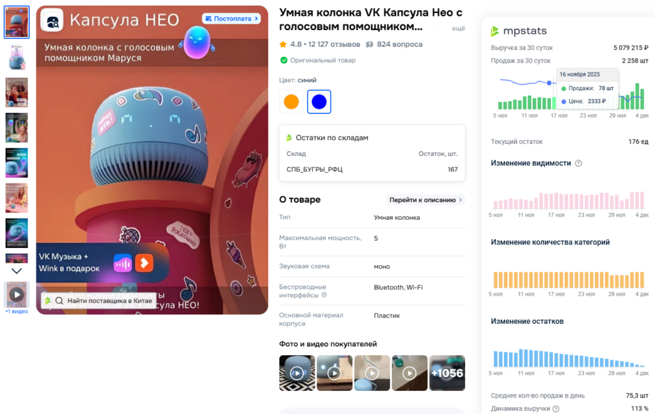The image size is (655, 414).
Task: Click the star icon next to the 4.8 rating
Action: [282, 44]
